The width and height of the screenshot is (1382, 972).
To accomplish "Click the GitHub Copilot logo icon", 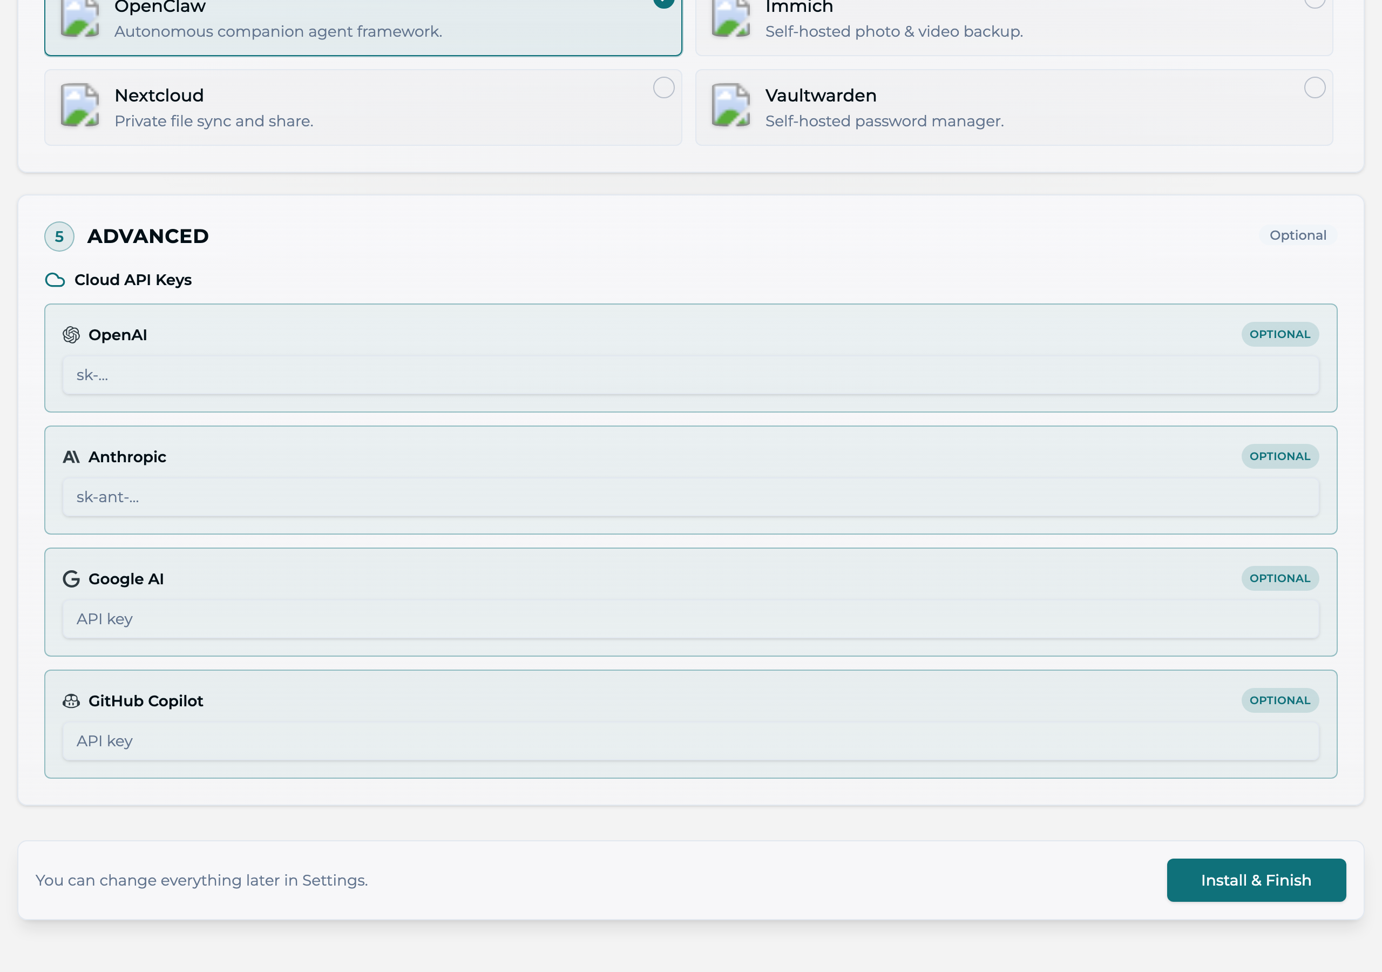I will [x=71, y=701].
